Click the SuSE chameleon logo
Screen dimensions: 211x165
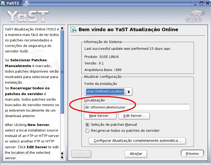pyautogui.click(x=195, y=16)
